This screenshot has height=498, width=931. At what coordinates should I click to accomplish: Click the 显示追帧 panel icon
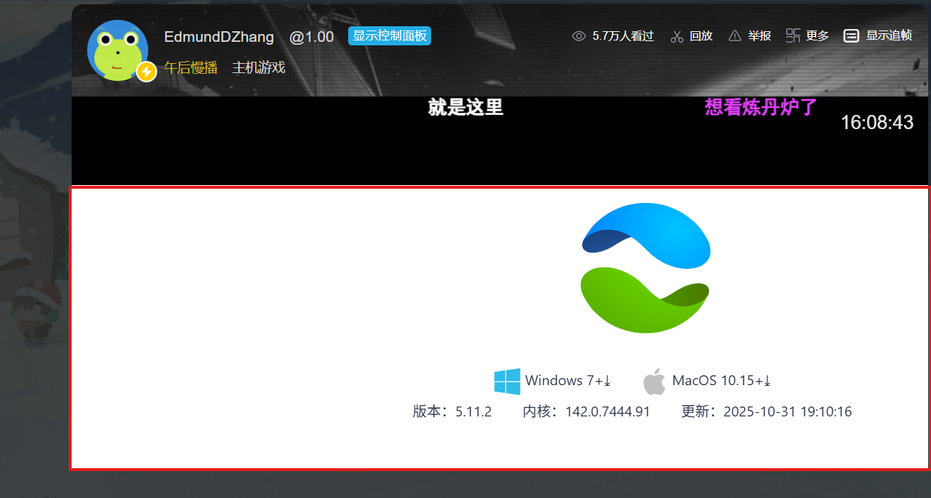click(850, 35)
